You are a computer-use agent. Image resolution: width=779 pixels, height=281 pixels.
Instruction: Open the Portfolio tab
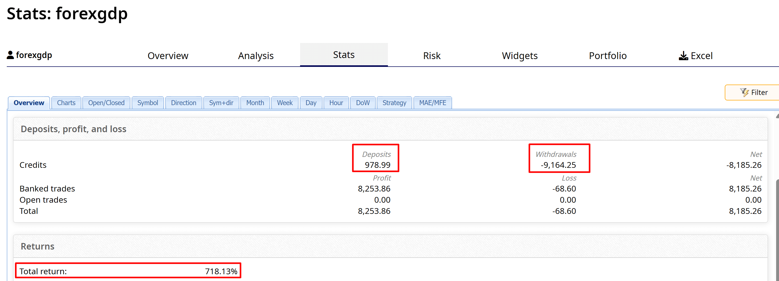(x=607, y=55)
